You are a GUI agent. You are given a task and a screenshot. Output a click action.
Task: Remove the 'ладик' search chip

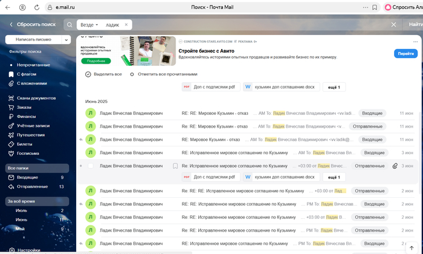click(126, 25)
